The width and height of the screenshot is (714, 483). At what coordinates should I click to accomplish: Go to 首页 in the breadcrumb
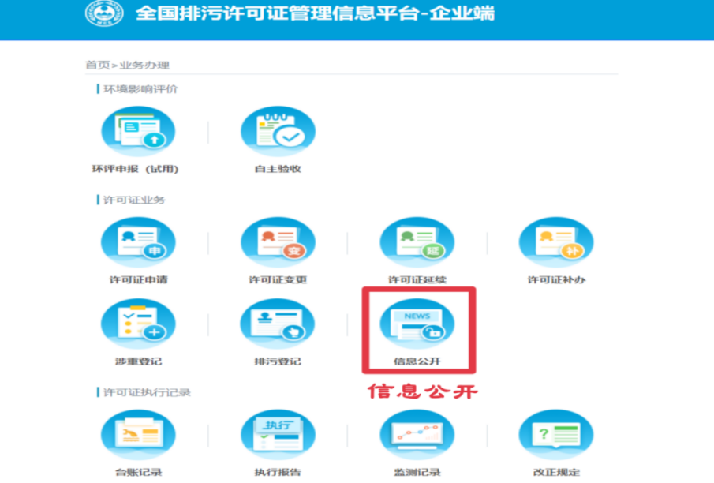click(97, 65)
